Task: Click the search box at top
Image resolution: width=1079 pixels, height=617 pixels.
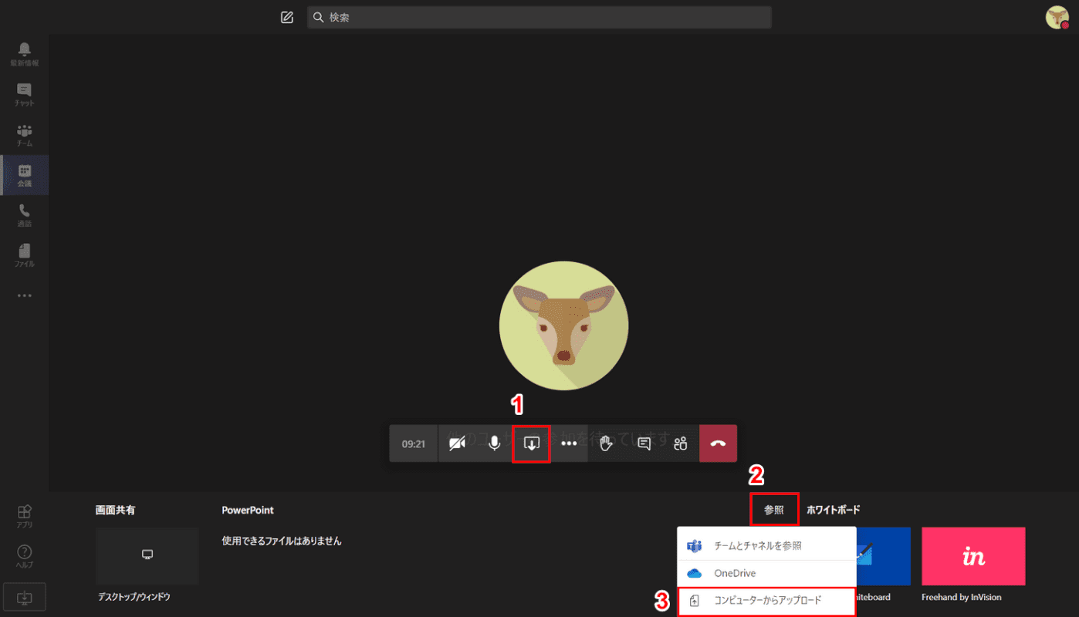Action: point(539,17)
